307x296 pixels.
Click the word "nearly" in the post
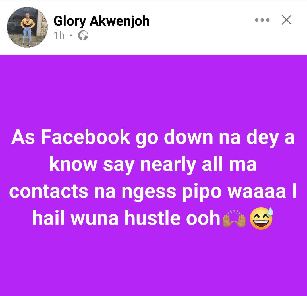coord(168,165)
